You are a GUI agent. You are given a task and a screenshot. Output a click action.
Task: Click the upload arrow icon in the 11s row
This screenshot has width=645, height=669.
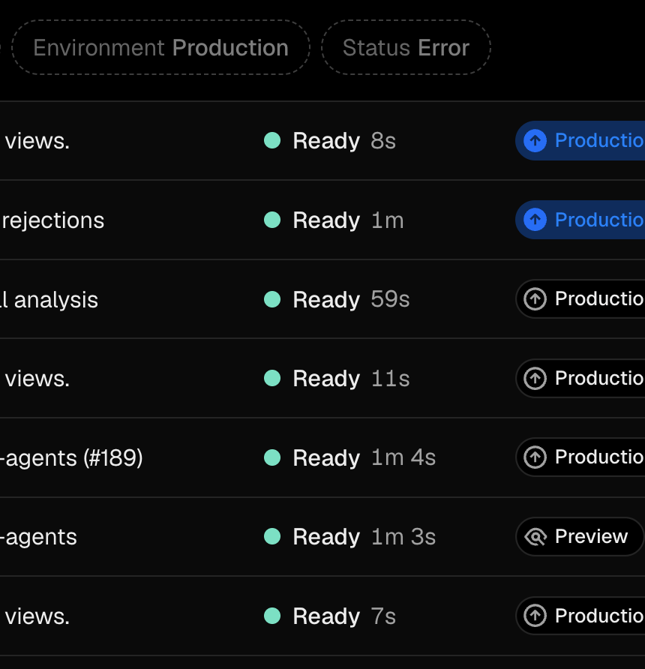(535, 378)
